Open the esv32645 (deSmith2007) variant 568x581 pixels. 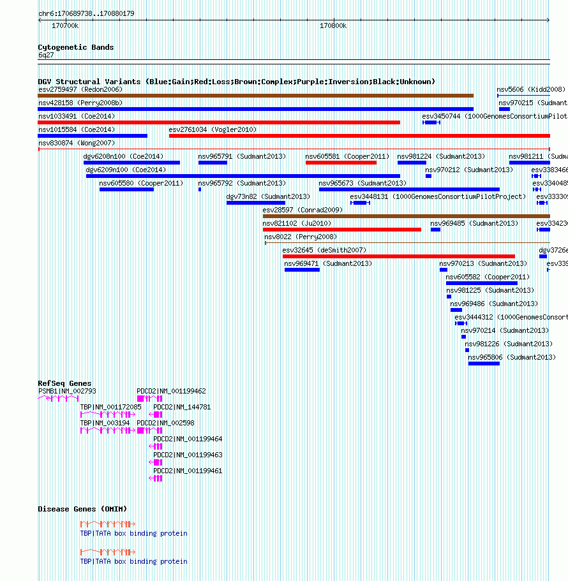point(399,256)
